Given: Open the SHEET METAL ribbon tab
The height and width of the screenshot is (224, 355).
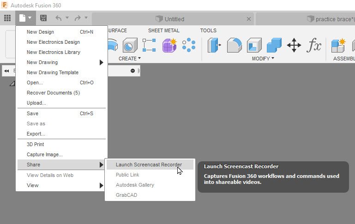Looking at the screenshot, I should click(x=164, y=30).
